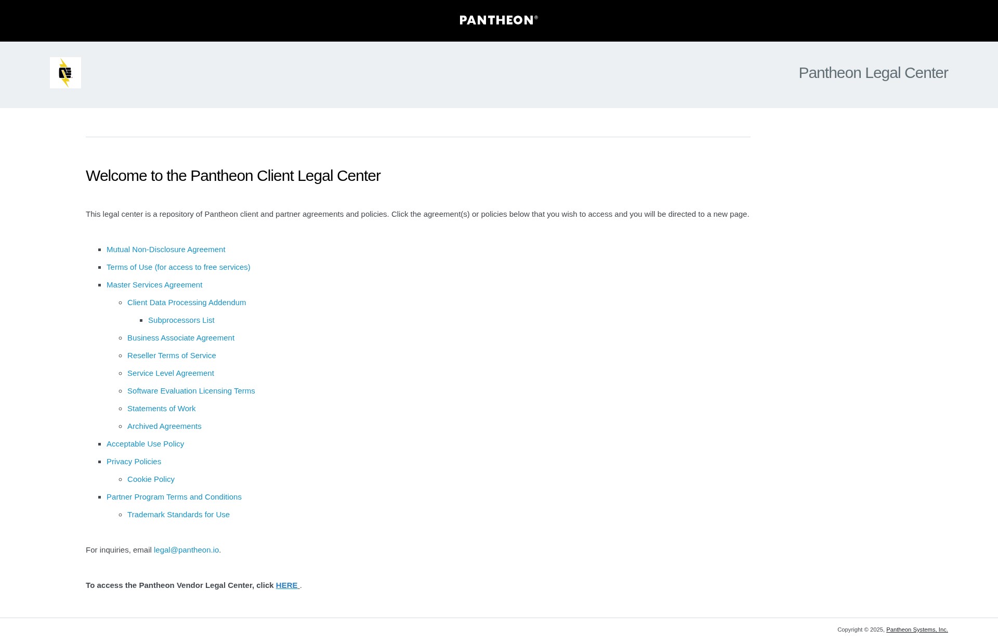Image resolution: width=998 pixels, height=642 pixels.
Task: Open the Cookie Policy link
Action: tap(151, 479)
